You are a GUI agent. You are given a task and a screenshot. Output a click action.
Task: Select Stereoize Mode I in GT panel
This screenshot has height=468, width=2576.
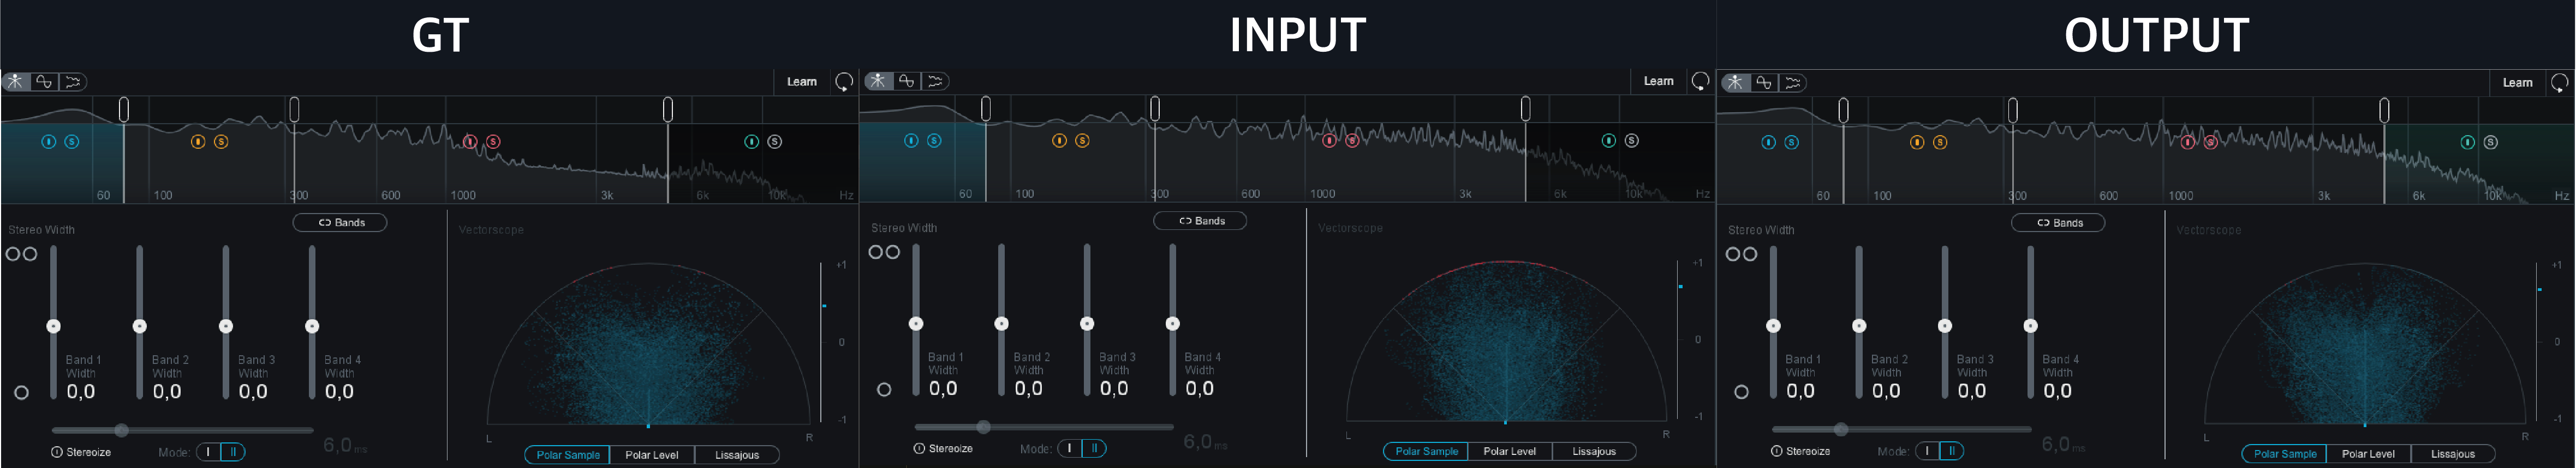(208, 452)
